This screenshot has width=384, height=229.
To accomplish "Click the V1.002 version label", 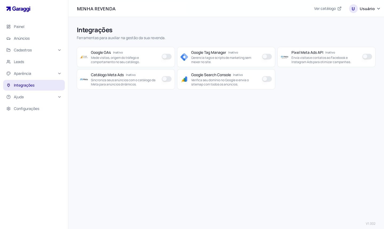I will [x=371, y=224].
